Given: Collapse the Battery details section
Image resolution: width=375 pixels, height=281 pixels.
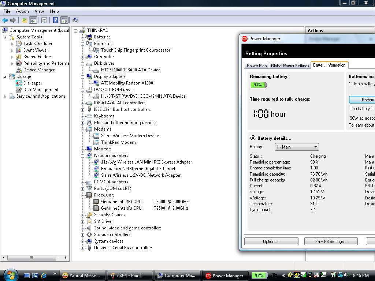Looking at the screenshot, I should coord(253,138).
